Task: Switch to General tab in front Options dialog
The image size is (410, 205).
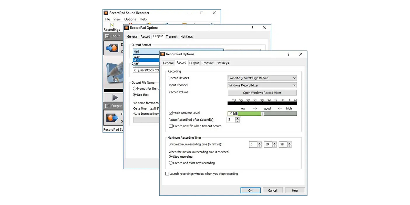Action: tap(168, 63)
